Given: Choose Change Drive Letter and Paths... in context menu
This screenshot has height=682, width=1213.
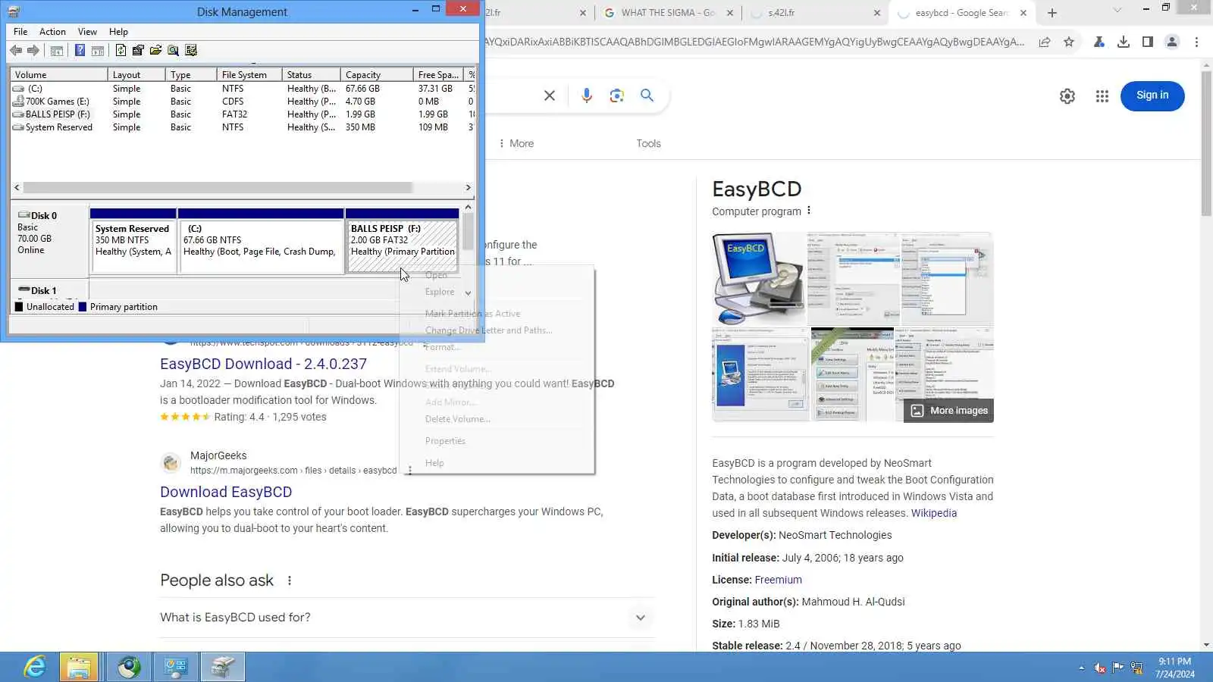Looking at the screenshot, I should [489, 330].
